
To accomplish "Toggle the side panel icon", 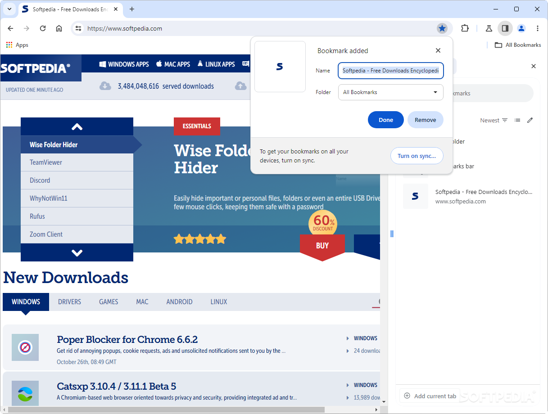I will point(505,28).
